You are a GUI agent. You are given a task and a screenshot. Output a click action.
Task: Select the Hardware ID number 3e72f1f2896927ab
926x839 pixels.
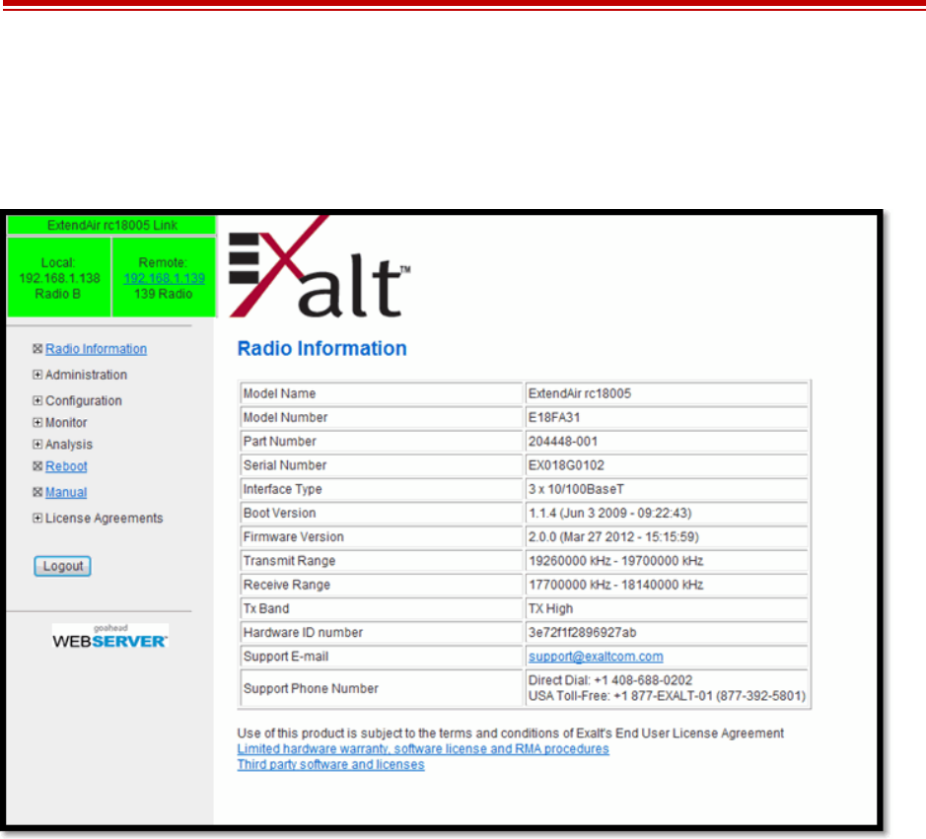582,633
